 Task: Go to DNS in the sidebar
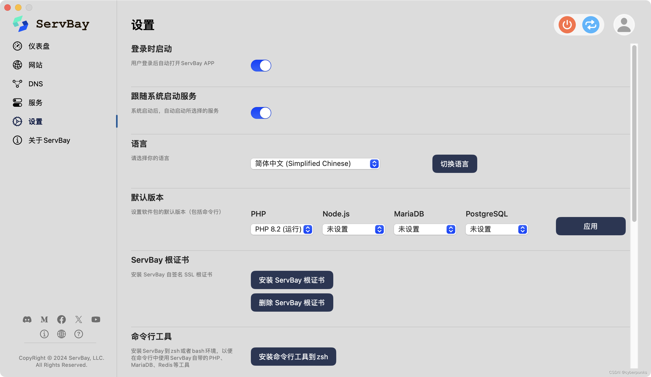click(36, 84)
